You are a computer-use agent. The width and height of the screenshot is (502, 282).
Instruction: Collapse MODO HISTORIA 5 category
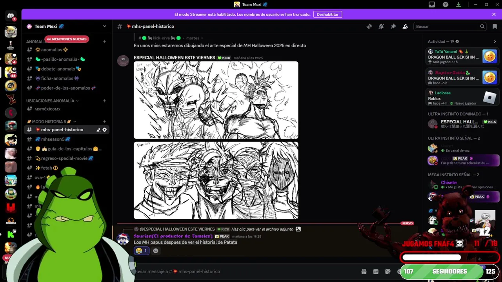click(x=51, y=122)
